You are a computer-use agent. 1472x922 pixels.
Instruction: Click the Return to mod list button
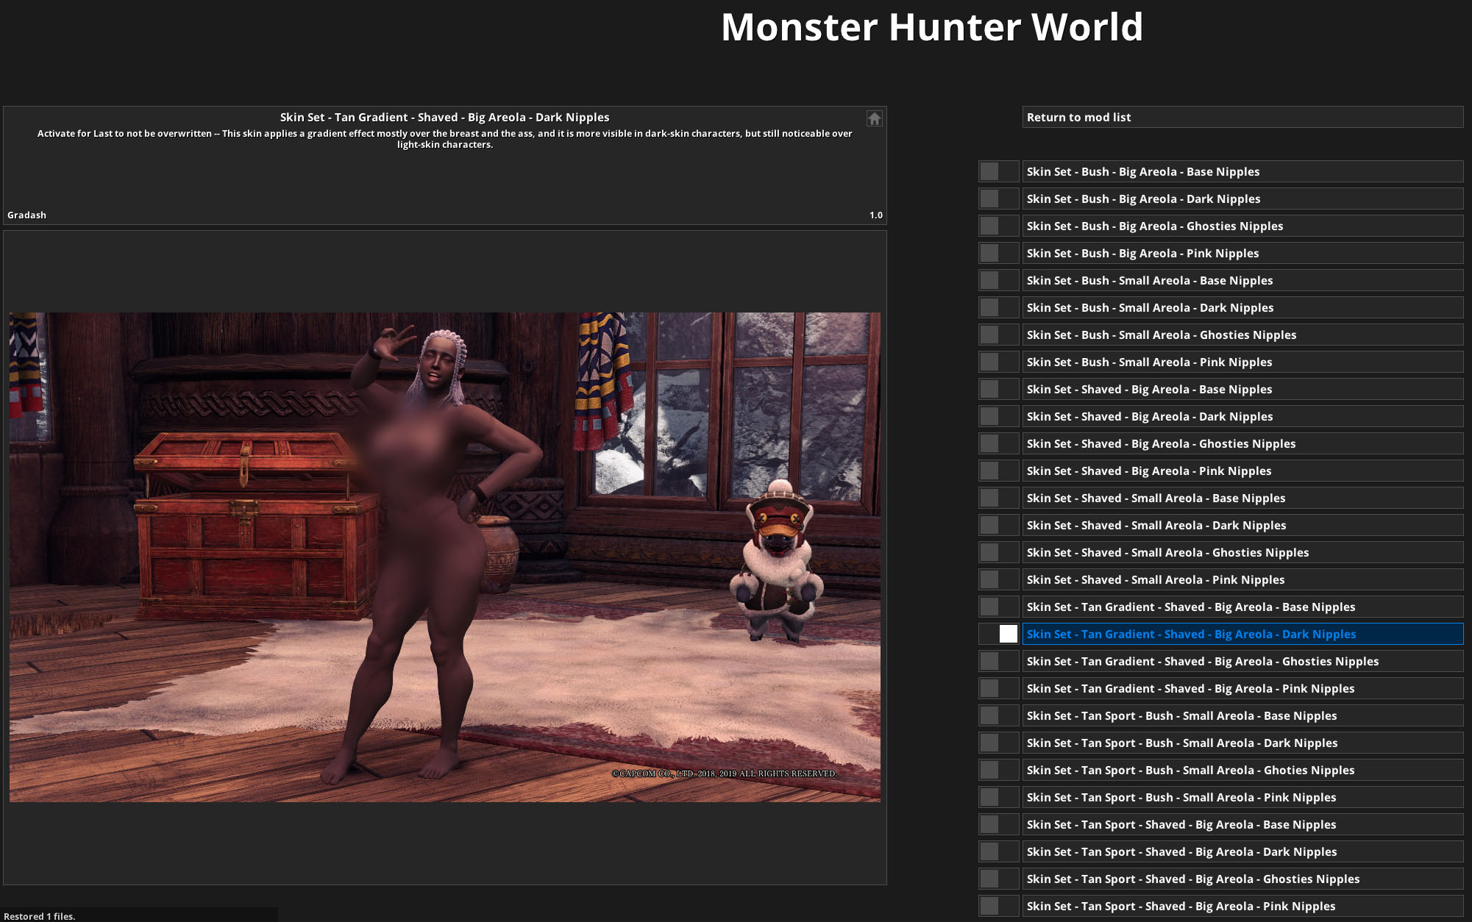tap(1242, 117)
